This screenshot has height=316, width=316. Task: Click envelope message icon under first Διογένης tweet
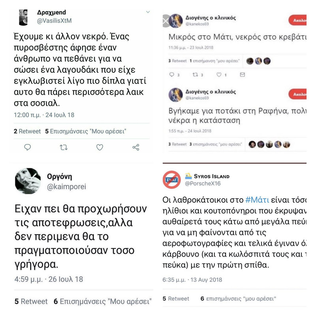[x=243, y=75]
